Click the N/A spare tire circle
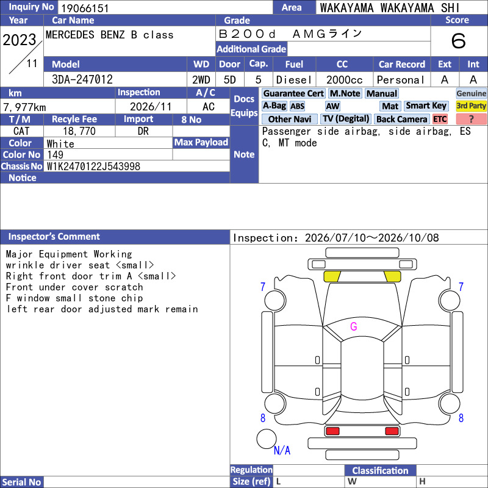Screen dimensions: 488x488 [x=267, y=439]
